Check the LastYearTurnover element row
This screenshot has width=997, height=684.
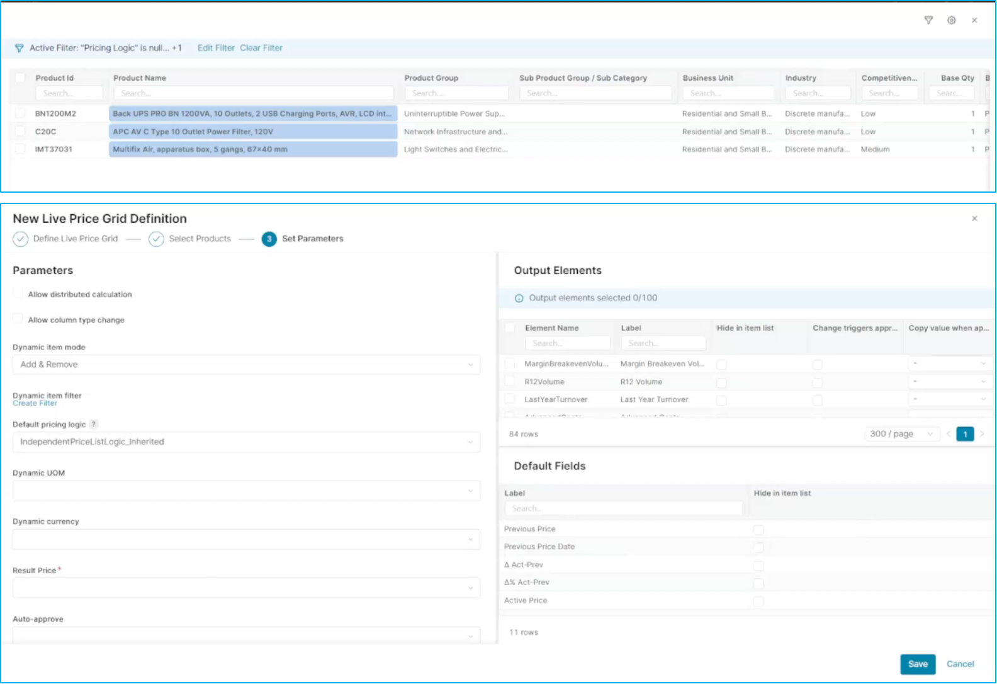[x=510, y=399]
